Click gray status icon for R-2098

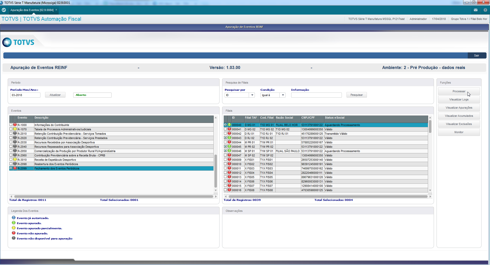coord(15,164)
